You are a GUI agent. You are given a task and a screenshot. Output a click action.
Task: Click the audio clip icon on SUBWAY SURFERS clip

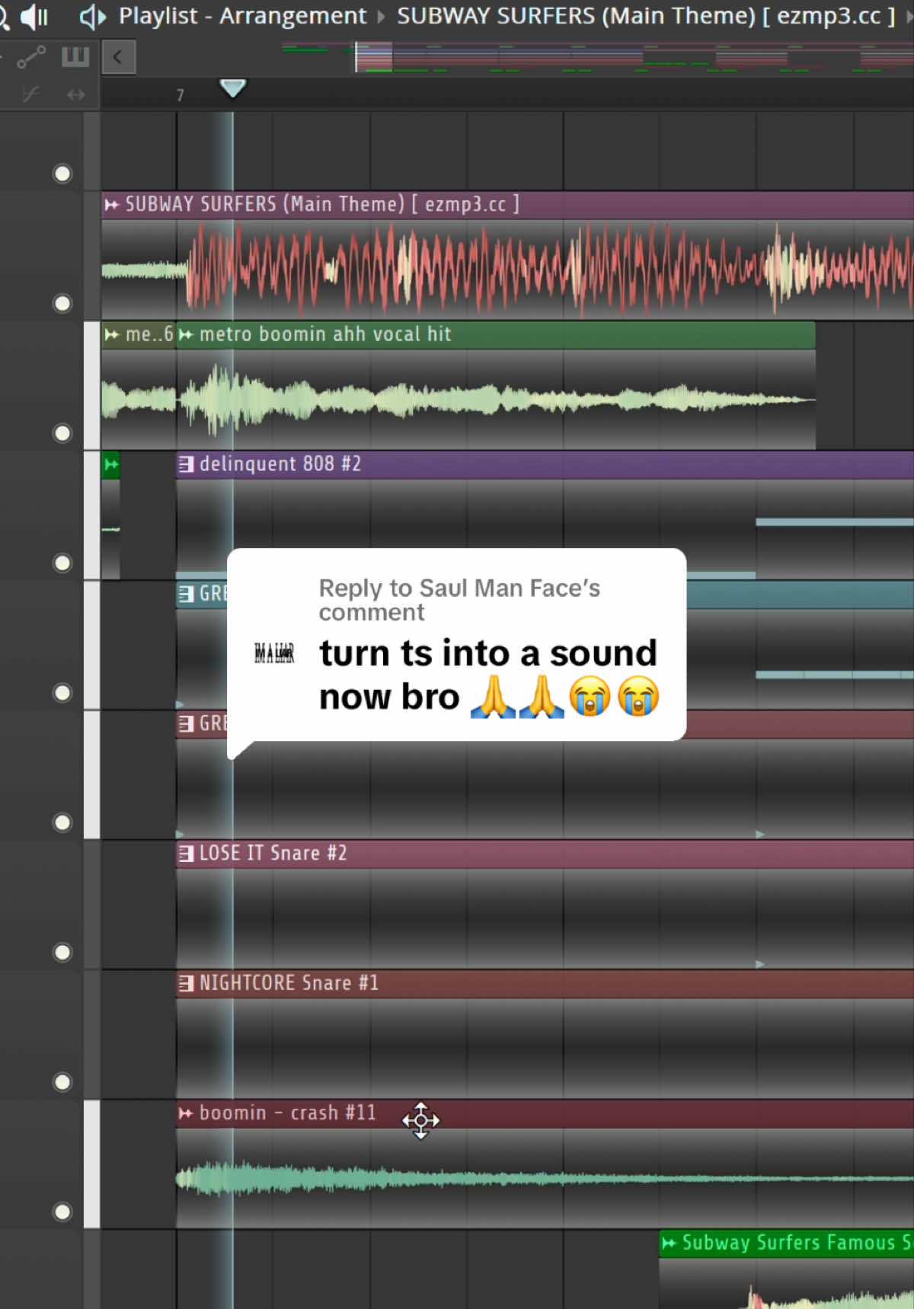point(112,204)
